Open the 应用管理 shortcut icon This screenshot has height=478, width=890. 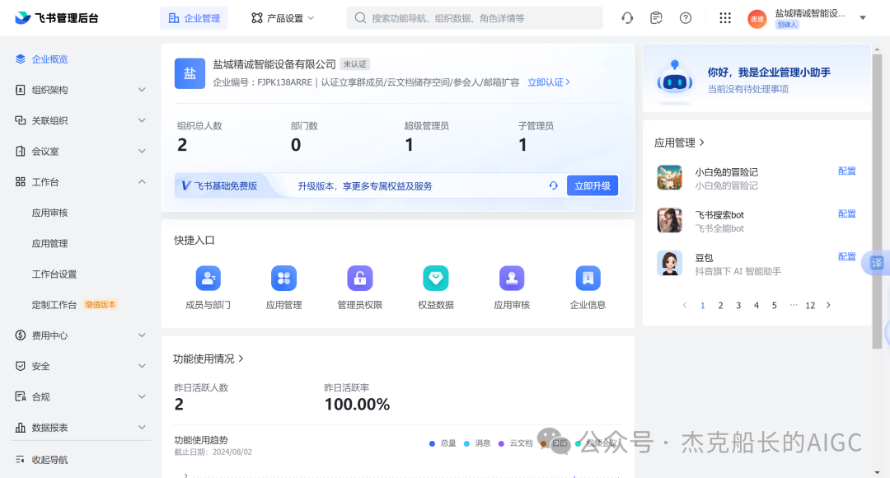pyautogui.click(x=283, y=279)
